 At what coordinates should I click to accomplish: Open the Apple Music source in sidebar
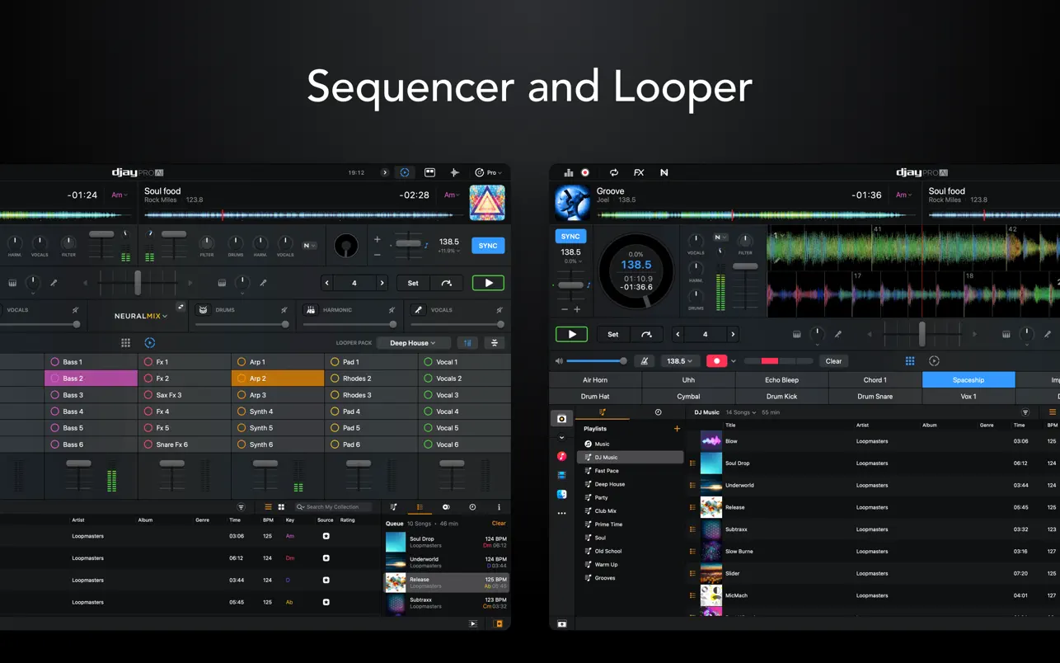(561, 456)
